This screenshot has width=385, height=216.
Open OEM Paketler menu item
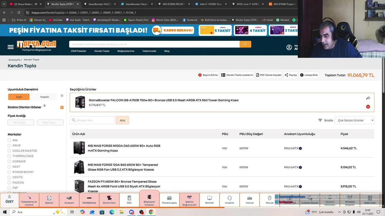79,51
